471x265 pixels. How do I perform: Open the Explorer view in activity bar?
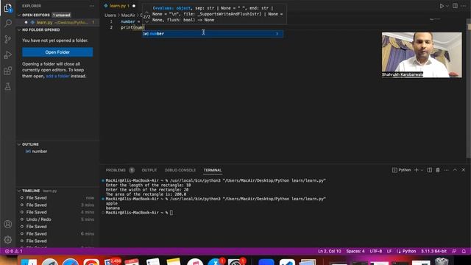point(8,8)
